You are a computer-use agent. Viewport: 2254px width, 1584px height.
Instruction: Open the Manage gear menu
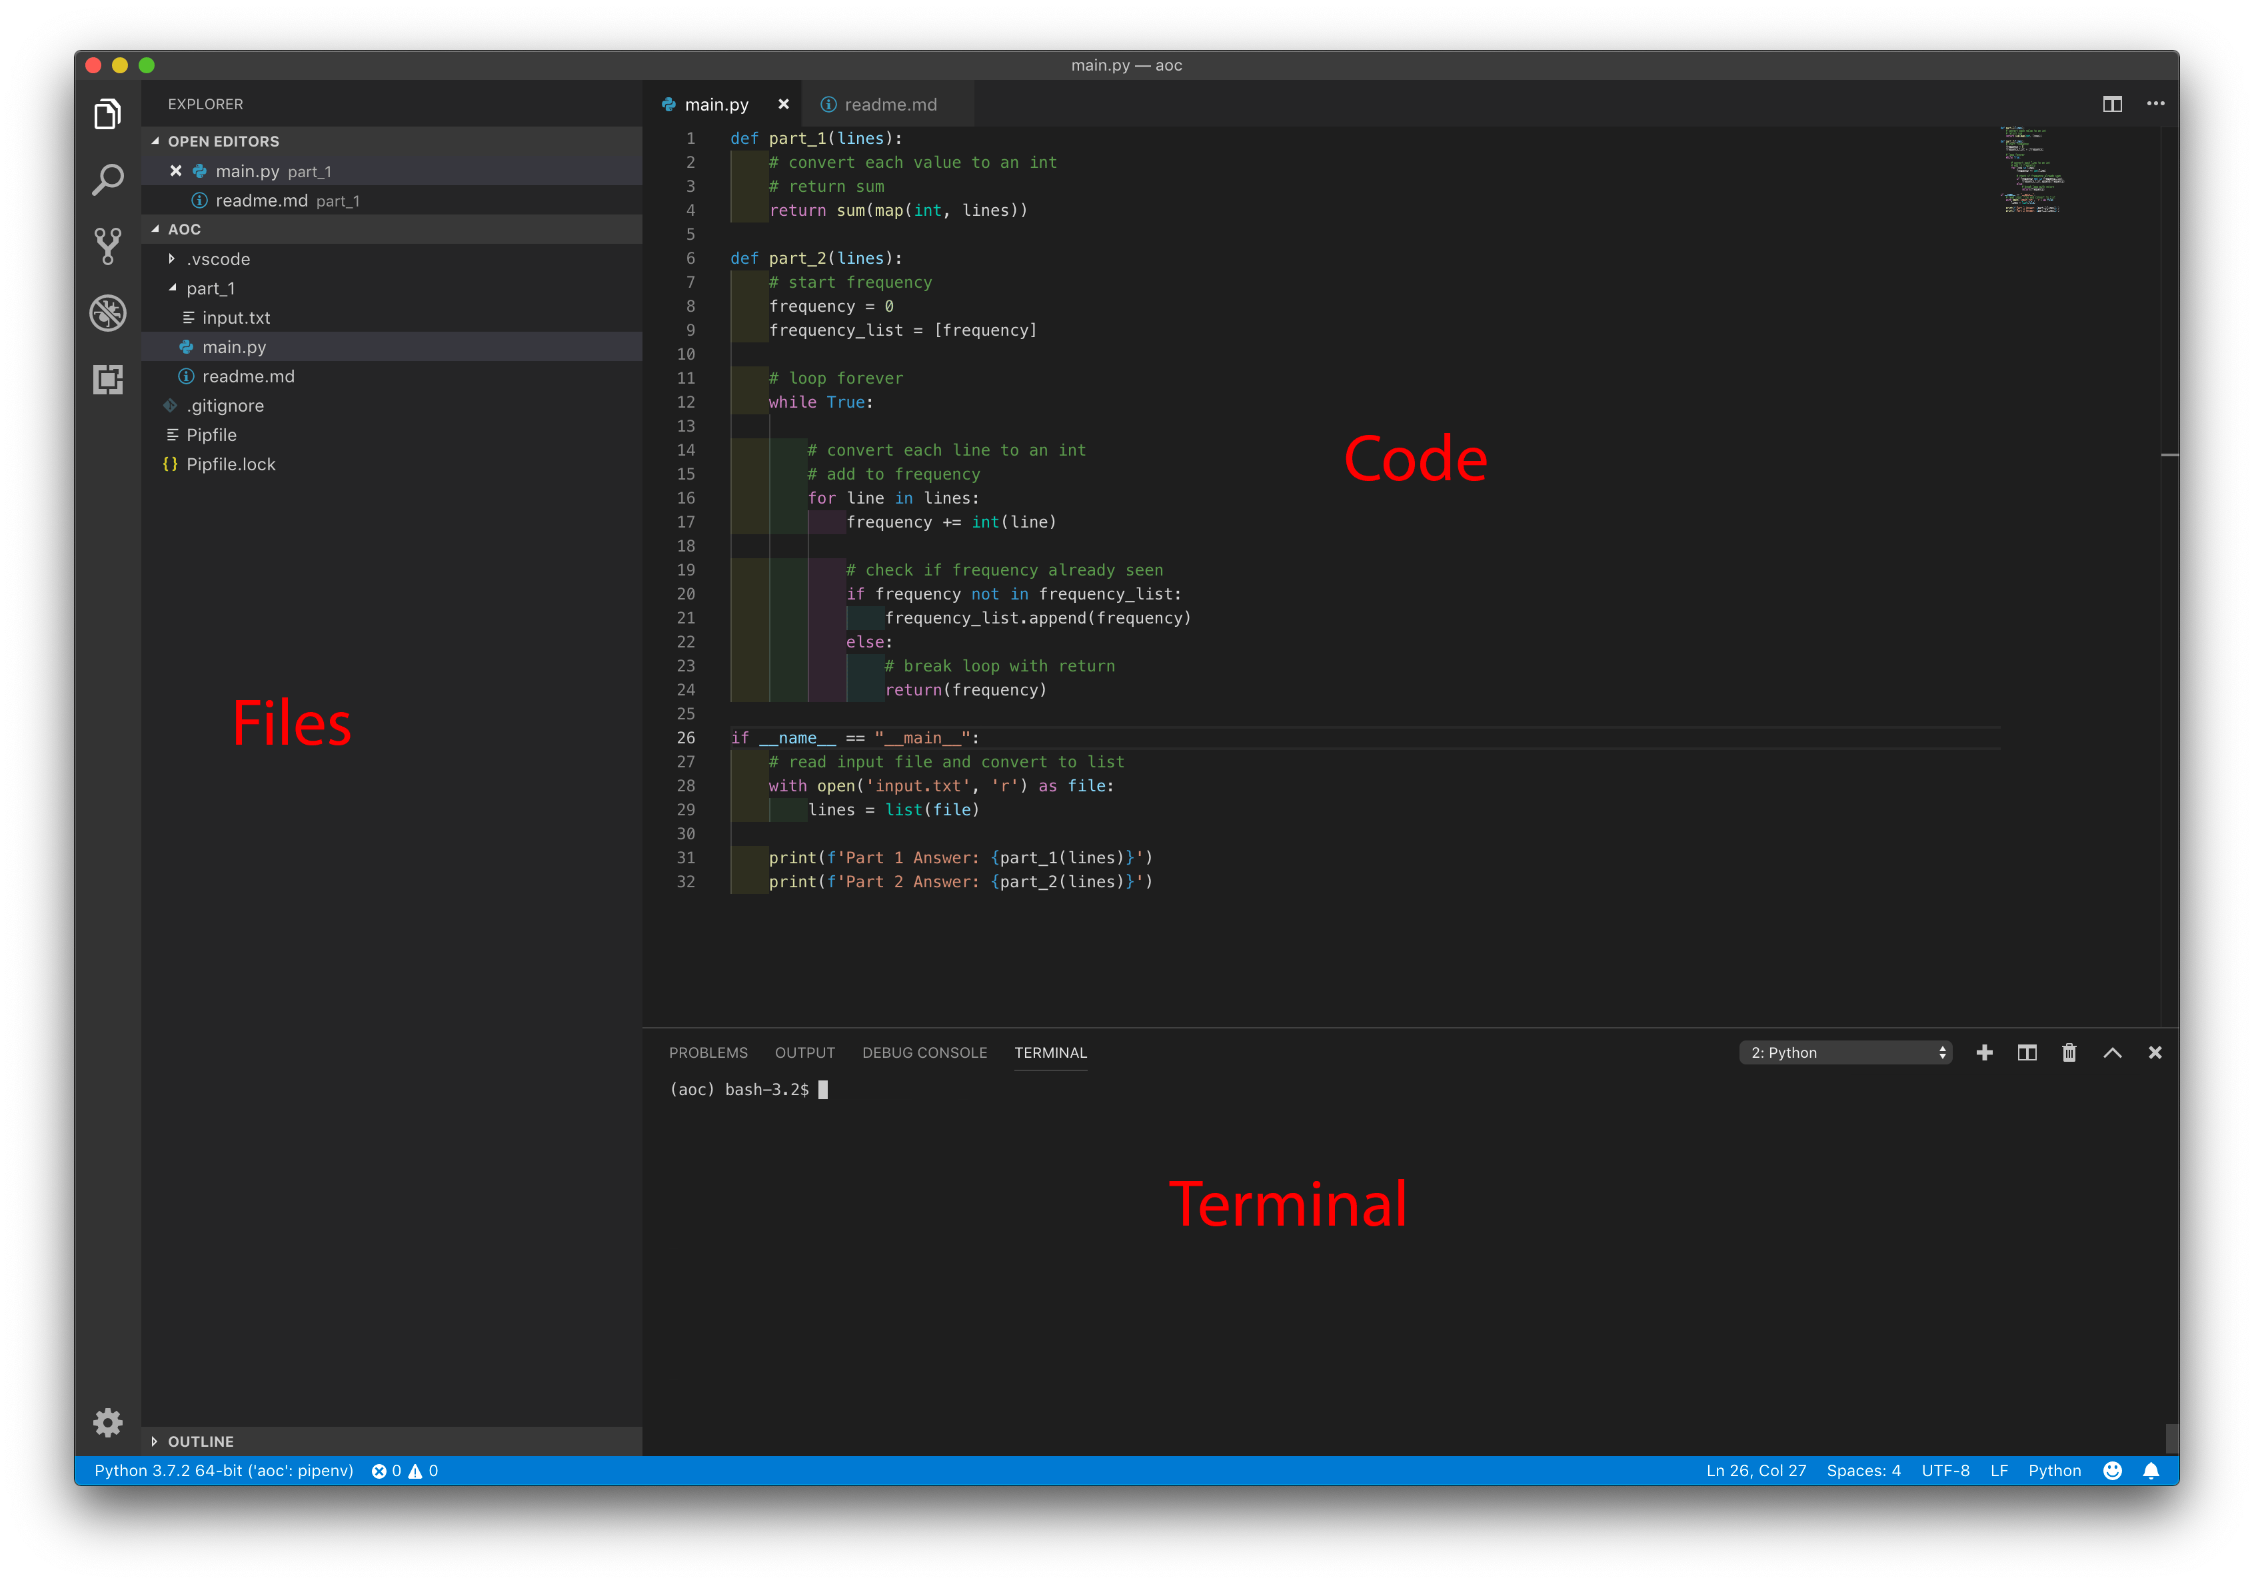[x=108, y=1422]
